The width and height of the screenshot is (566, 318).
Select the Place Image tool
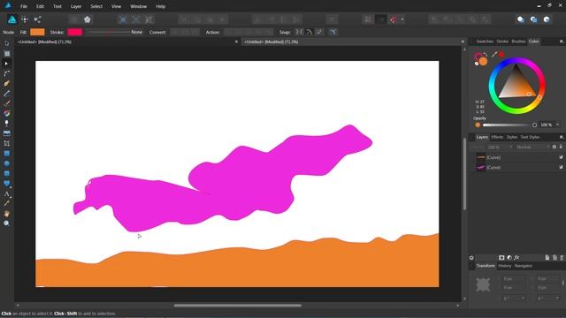point(6,133)
